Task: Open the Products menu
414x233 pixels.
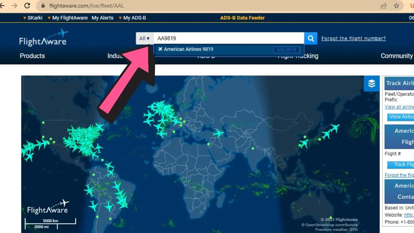Action: coord(32,56)
